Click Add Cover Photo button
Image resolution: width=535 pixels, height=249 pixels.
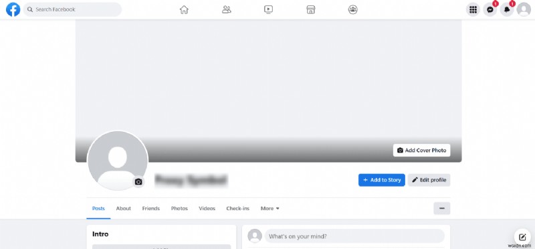pos(422,151)
